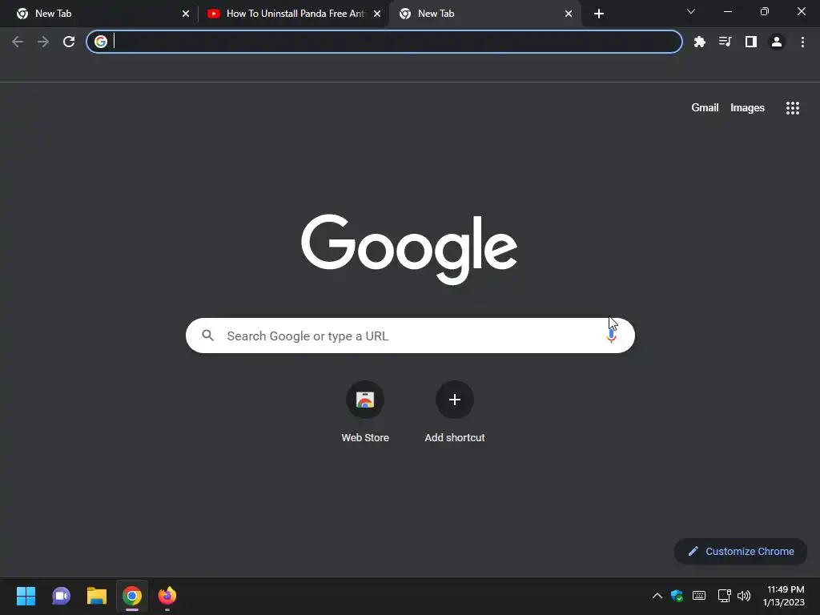Launch Firefox from the taskbar
Viewport: 820px width, 615px height.
167,596
